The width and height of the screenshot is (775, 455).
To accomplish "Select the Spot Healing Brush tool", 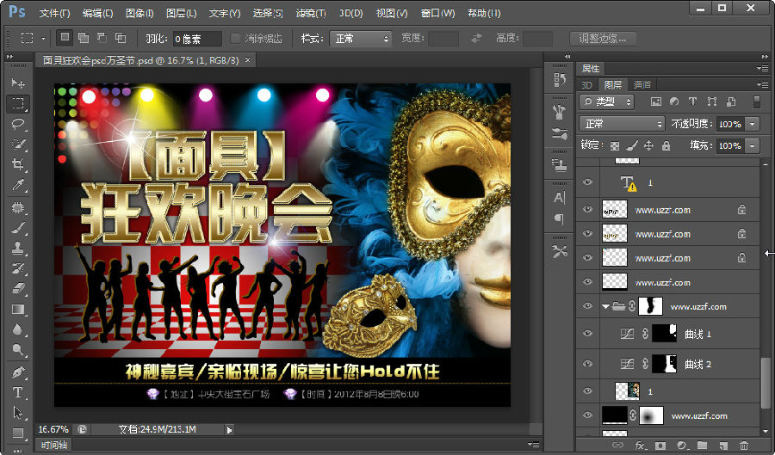I will (x=18, y=207).
